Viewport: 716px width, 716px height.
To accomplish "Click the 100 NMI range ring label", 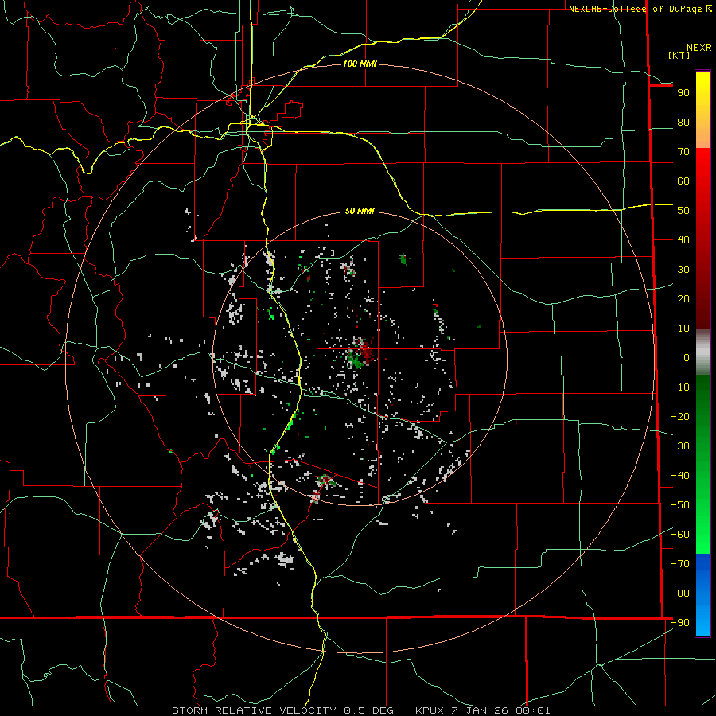I will [x=360, y=64].
